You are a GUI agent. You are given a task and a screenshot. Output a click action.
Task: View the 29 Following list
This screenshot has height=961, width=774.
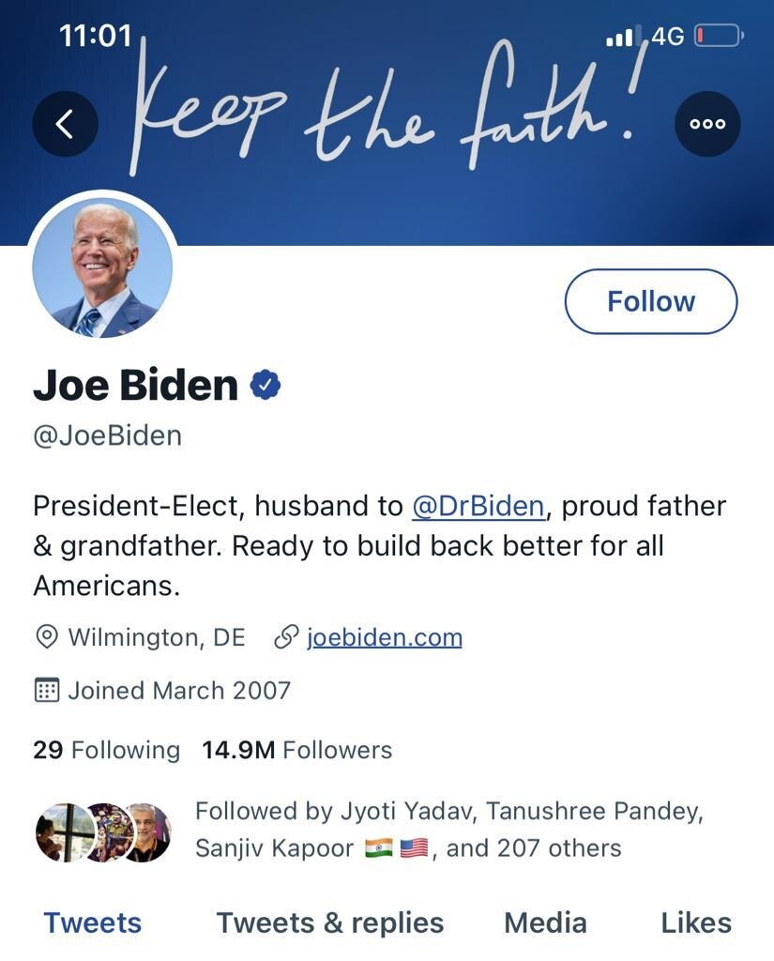[106, 750]
